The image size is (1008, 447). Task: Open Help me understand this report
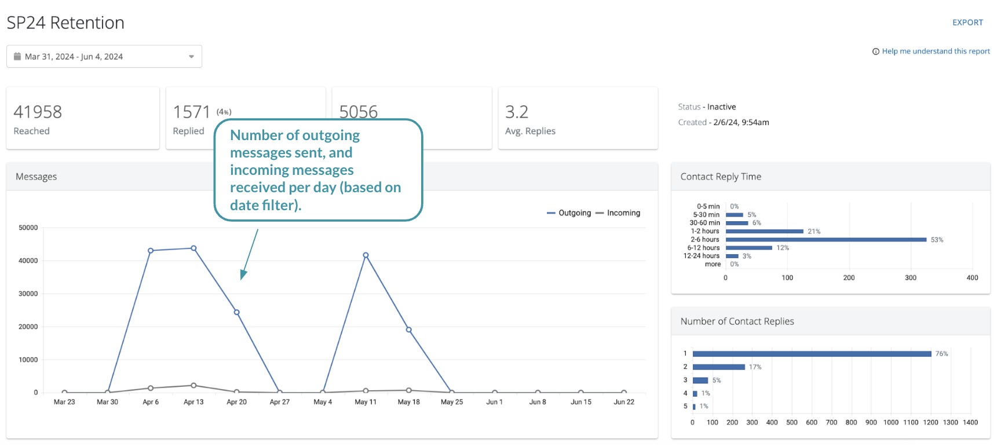click(936, 52)
